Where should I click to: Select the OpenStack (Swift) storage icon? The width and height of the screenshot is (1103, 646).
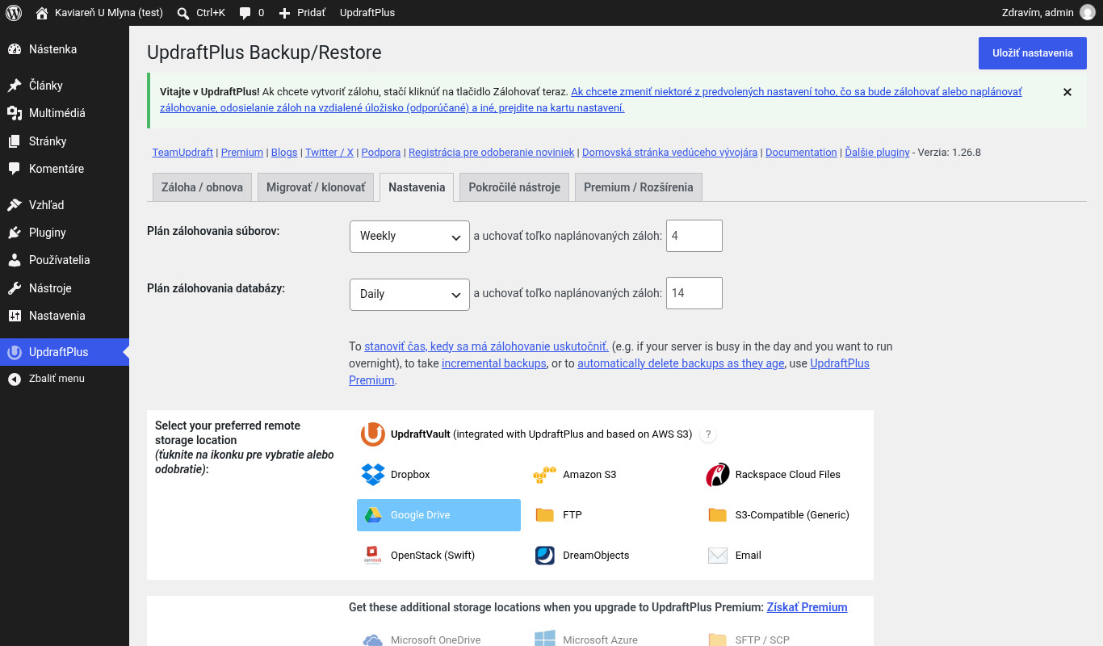click(x=373, y=556)
